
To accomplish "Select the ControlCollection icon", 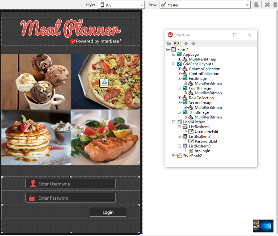I will 185,73.
